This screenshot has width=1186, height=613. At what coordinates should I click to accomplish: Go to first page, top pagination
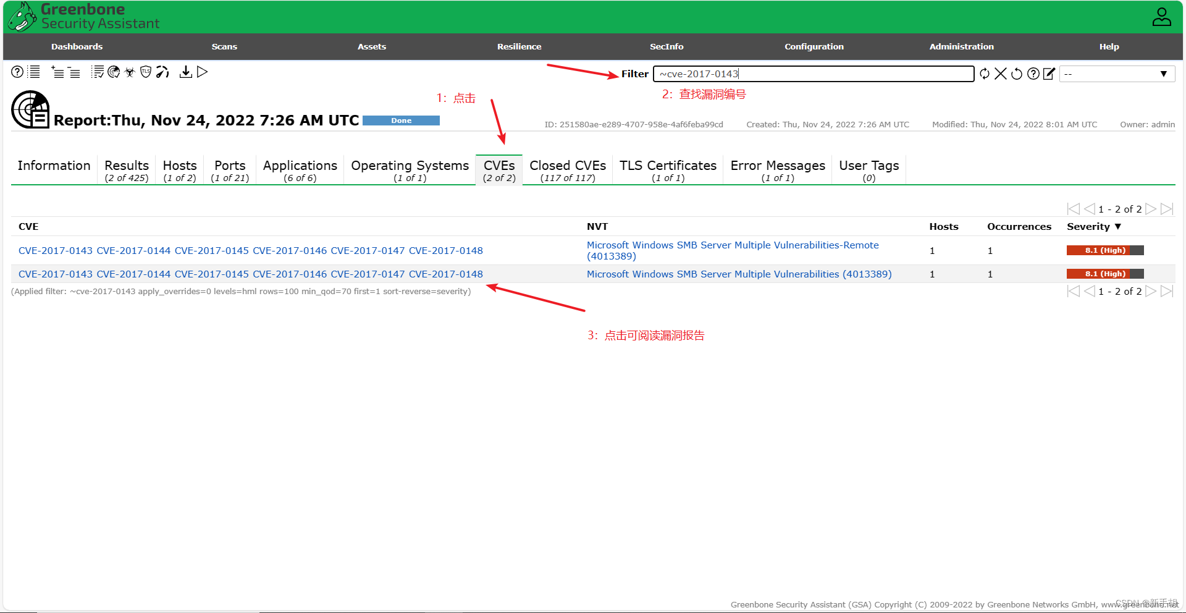coord(1074,209)
